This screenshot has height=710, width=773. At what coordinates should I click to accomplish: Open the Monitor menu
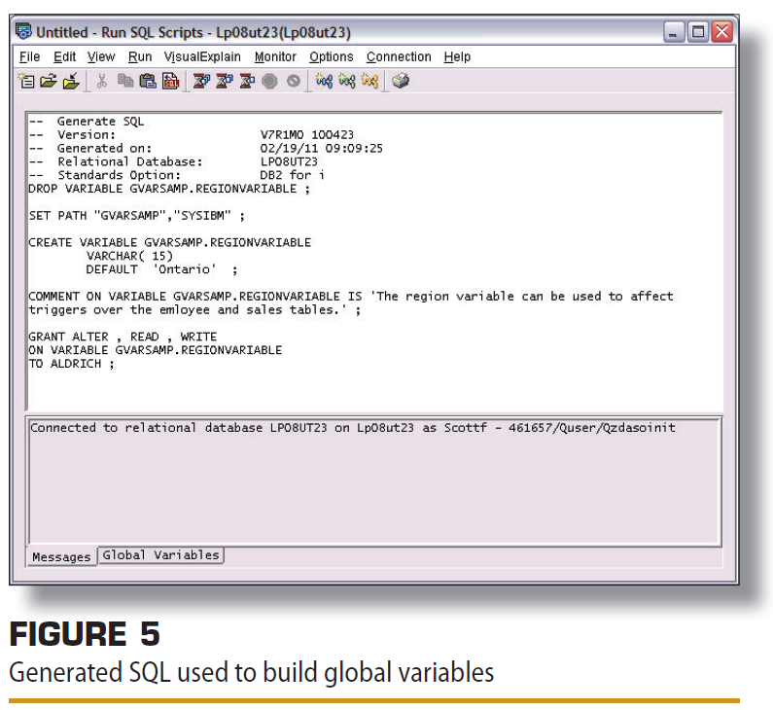[x=275, y=57]
